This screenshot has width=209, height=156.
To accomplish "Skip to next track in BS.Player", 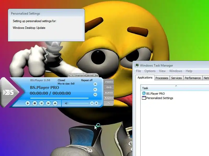I will click(x=48, y=103).
